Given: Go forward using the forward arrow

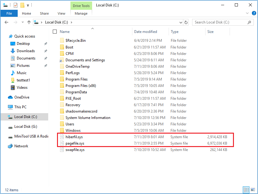Looking at the screenshot, I should tap(15, 22).
